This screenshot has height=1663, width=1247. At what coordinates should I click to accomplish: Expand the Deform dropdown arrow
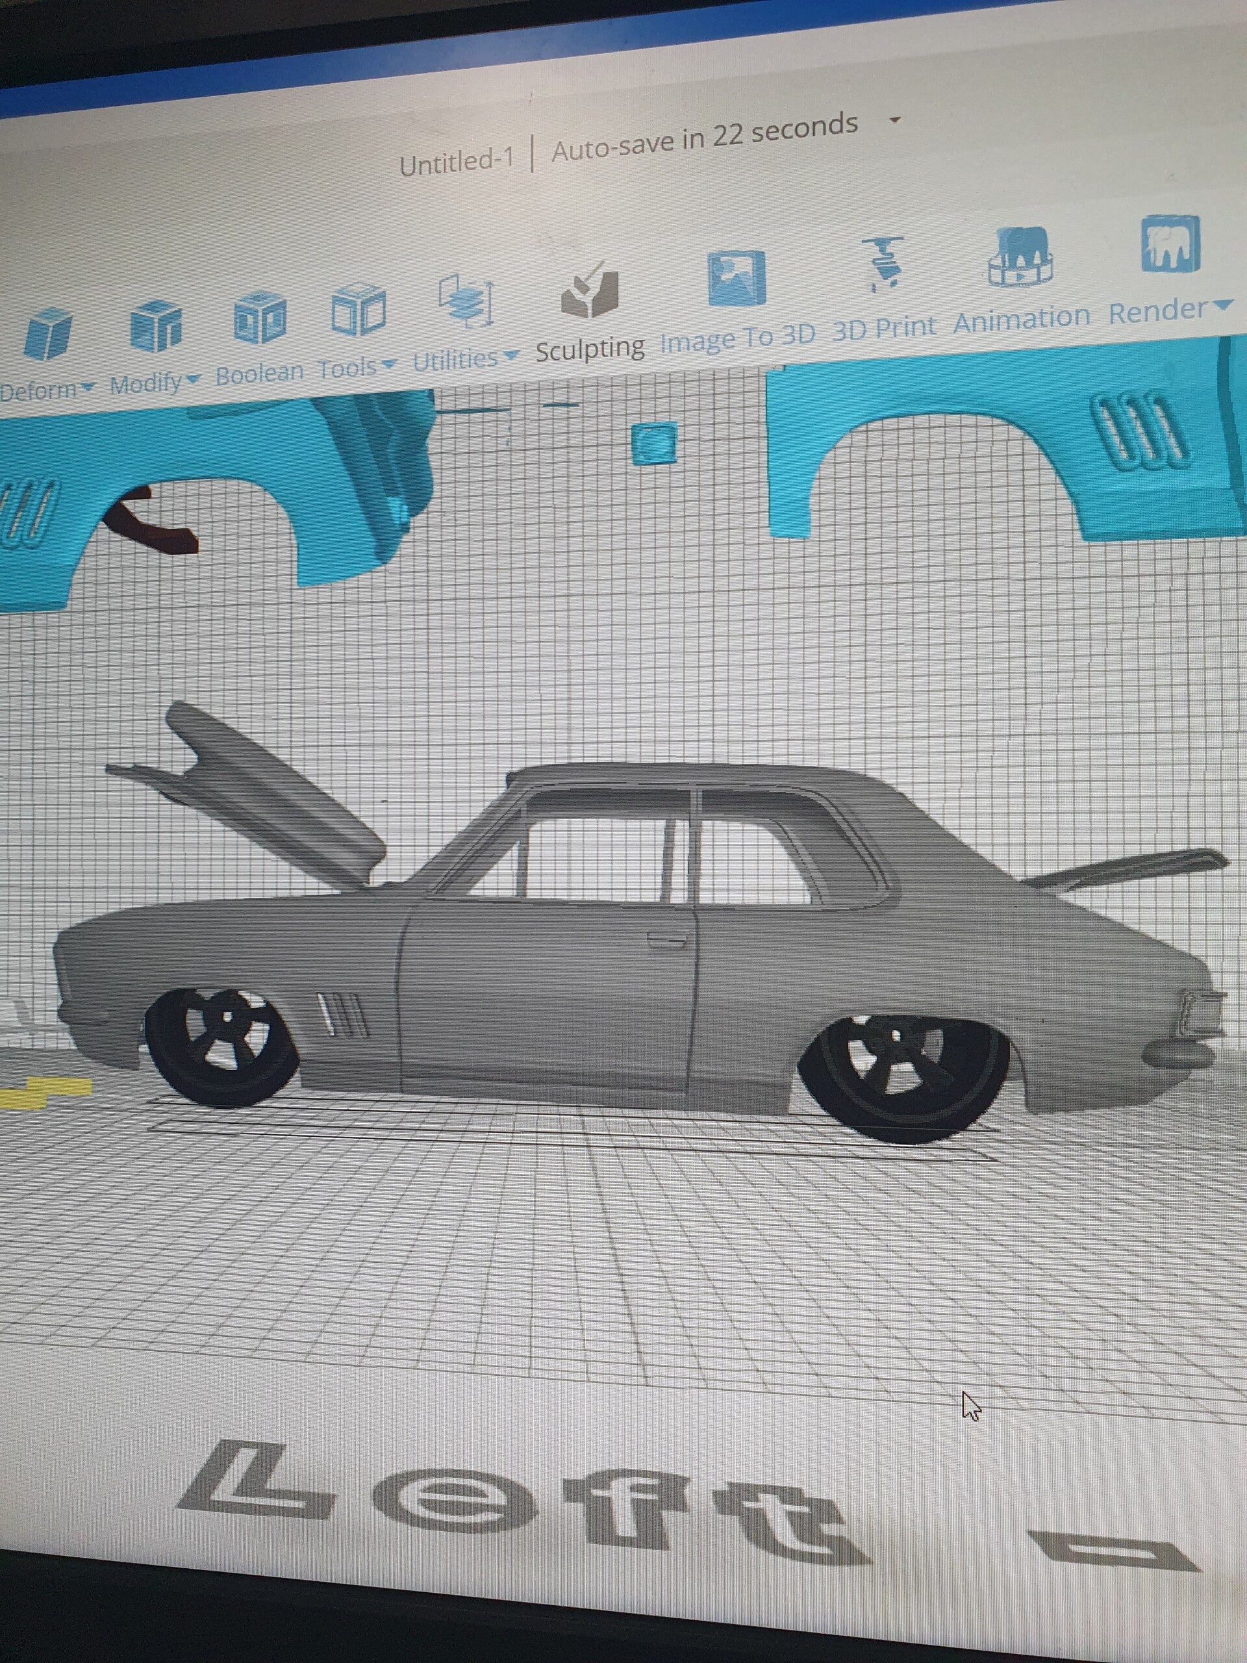(89, 387)
